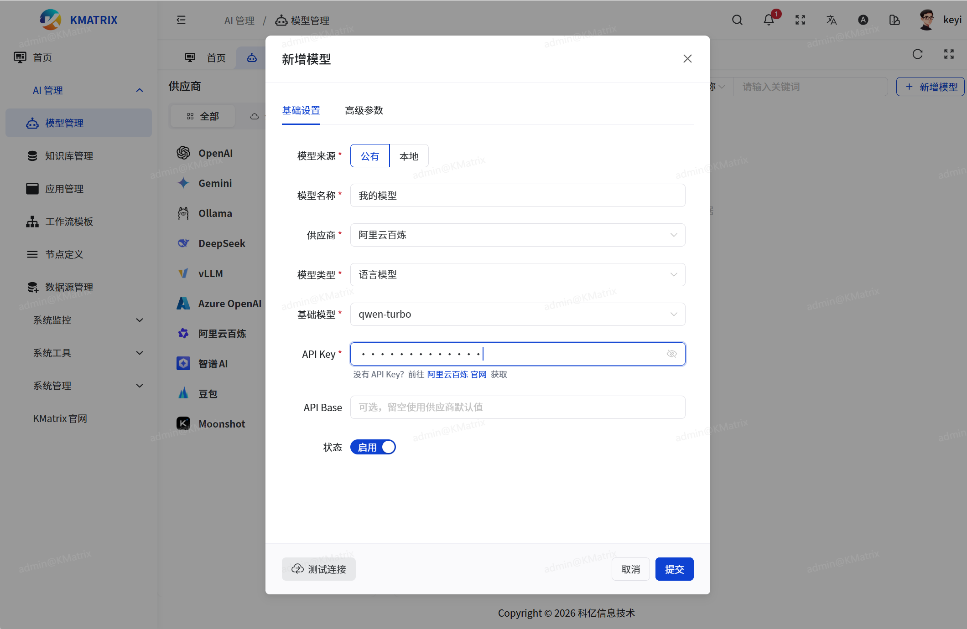Click the 提交 button
The width and height of the screenshot is (967, 629).
tap(674, 569)
